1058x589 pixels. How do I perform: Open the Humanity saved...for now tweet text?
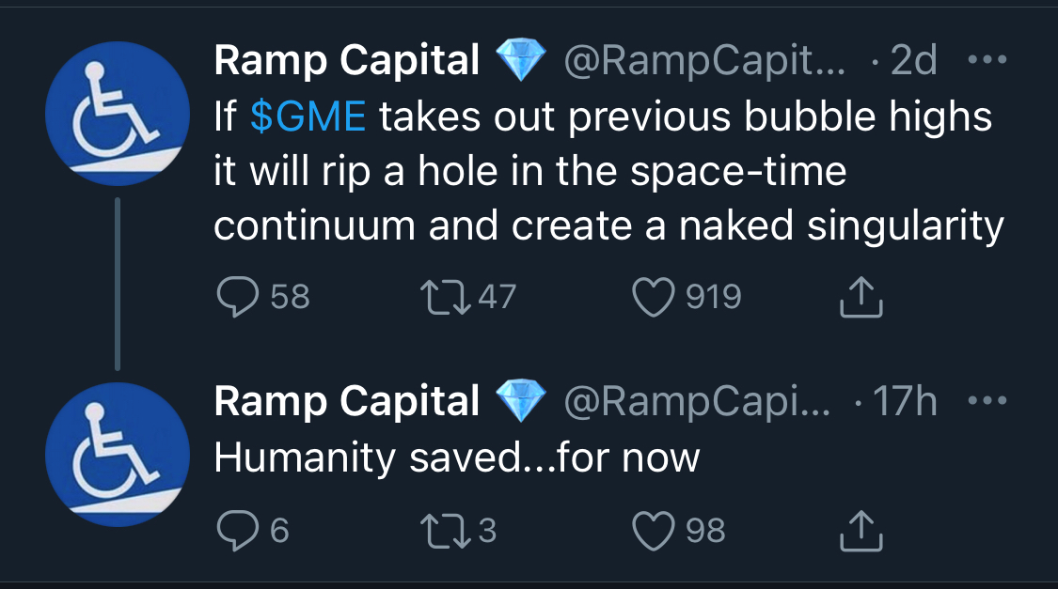pyautogui.click(x=456, y=458)
